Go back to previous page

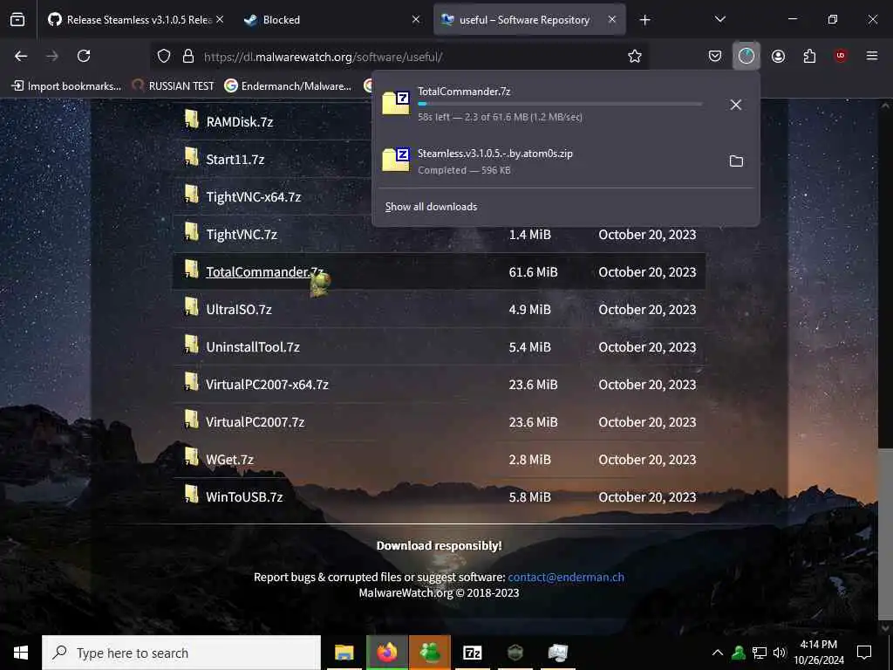[x=21, y=56]
